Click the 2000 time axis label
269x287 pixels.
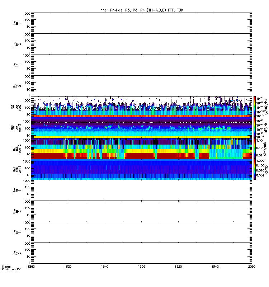coord(252,267)
